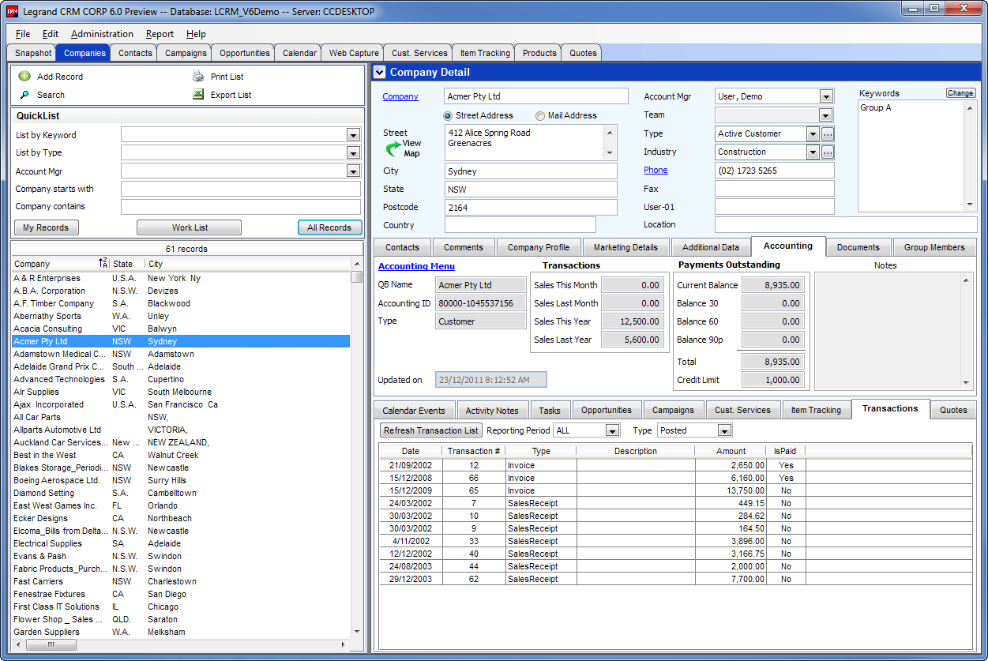Screen dimensions: 988x661
Task: Click the Company link label
Action: click(400, 96)
